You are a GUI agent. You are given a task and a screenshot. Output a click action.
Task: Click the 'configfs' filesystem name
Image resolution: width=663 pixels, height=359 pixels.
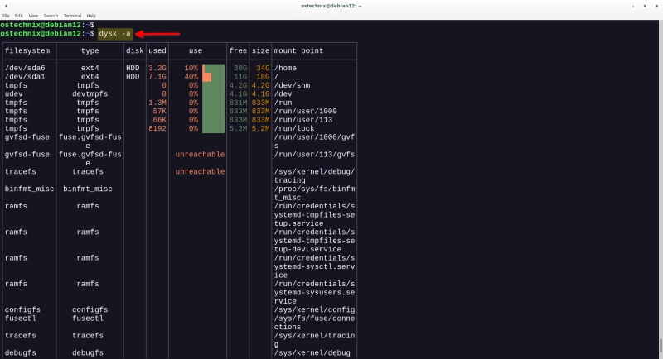tap(22, 309)
